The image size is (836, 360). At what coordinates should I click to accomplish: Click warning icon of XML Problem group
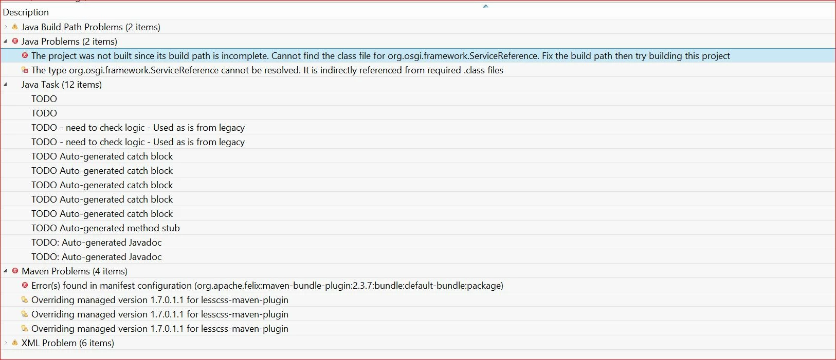click(15, 343)
